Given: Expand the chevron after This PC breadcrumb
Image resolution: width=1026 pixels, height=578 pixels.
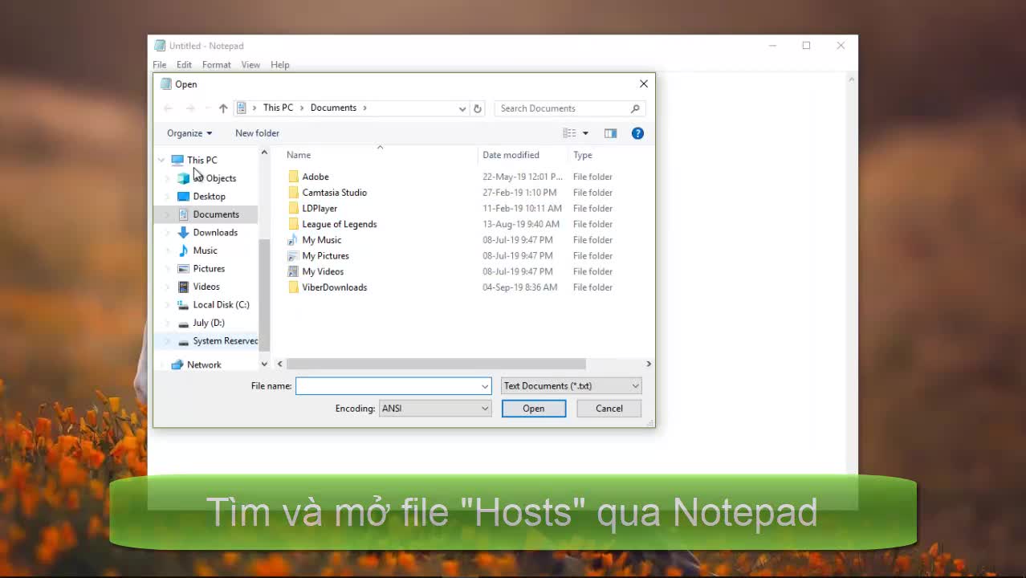Looking at the screenshot, I should coord(301,108).
